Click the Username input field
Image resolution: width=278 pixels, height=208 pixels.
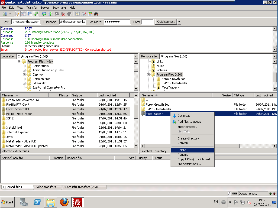pyautogui.click(x=73, y=22)
